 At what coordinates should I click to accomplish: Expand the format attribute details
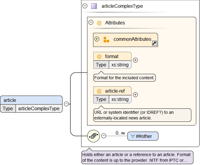[x=135, y=60]
